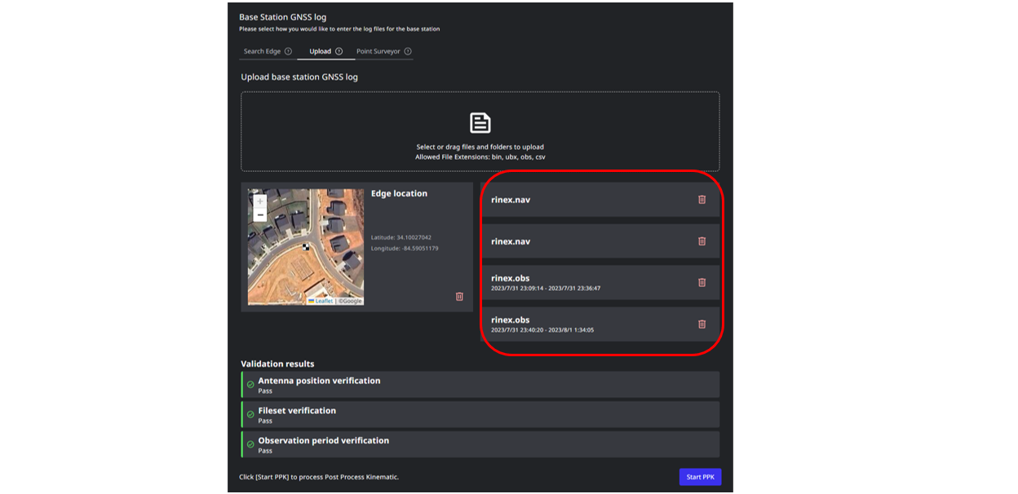The height and width of the screenshot is (494, 1018).
Task: Click the Observation period verification pass checkmark
Action: pos(250,444)
